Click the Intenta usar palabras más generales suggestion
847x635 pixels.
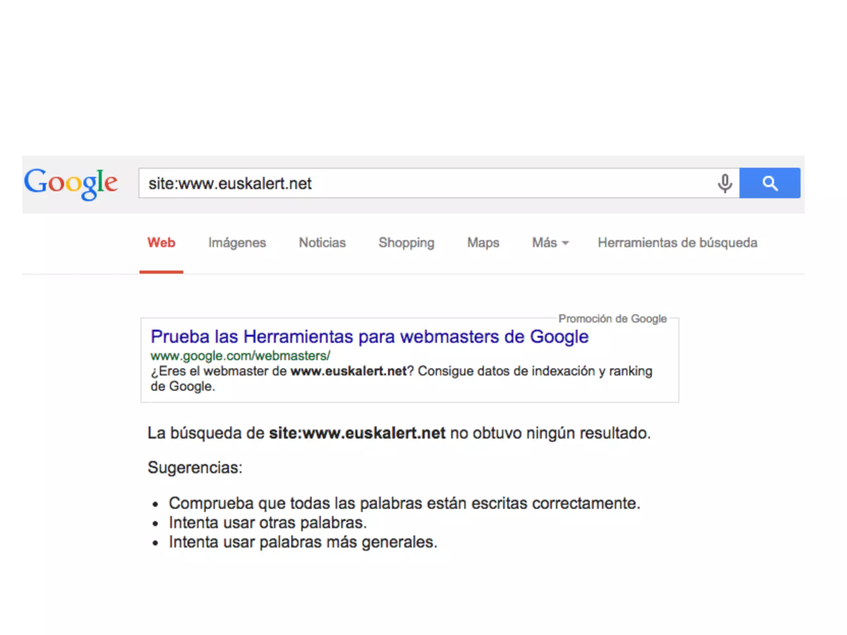(x=303, y=542)
